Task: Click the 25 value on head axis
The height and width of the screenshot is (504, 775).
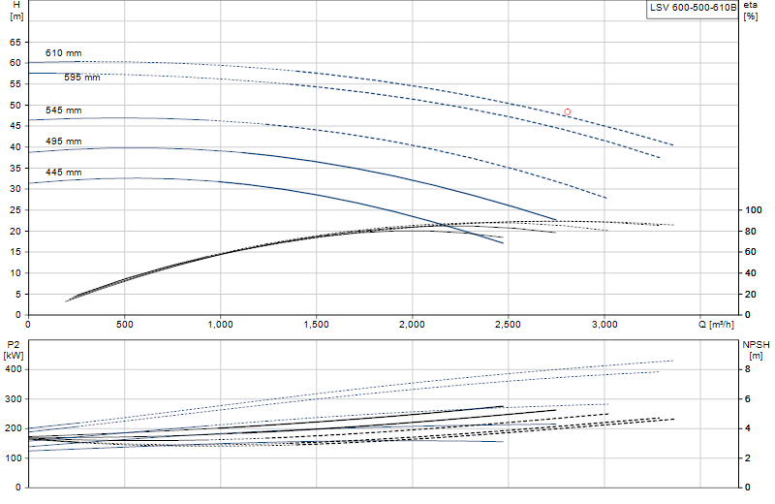Action: pos(15,210)
